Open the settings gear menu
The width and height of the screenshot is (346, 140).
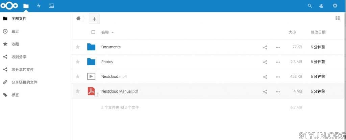pyautogui.click(x=335, y=6)
